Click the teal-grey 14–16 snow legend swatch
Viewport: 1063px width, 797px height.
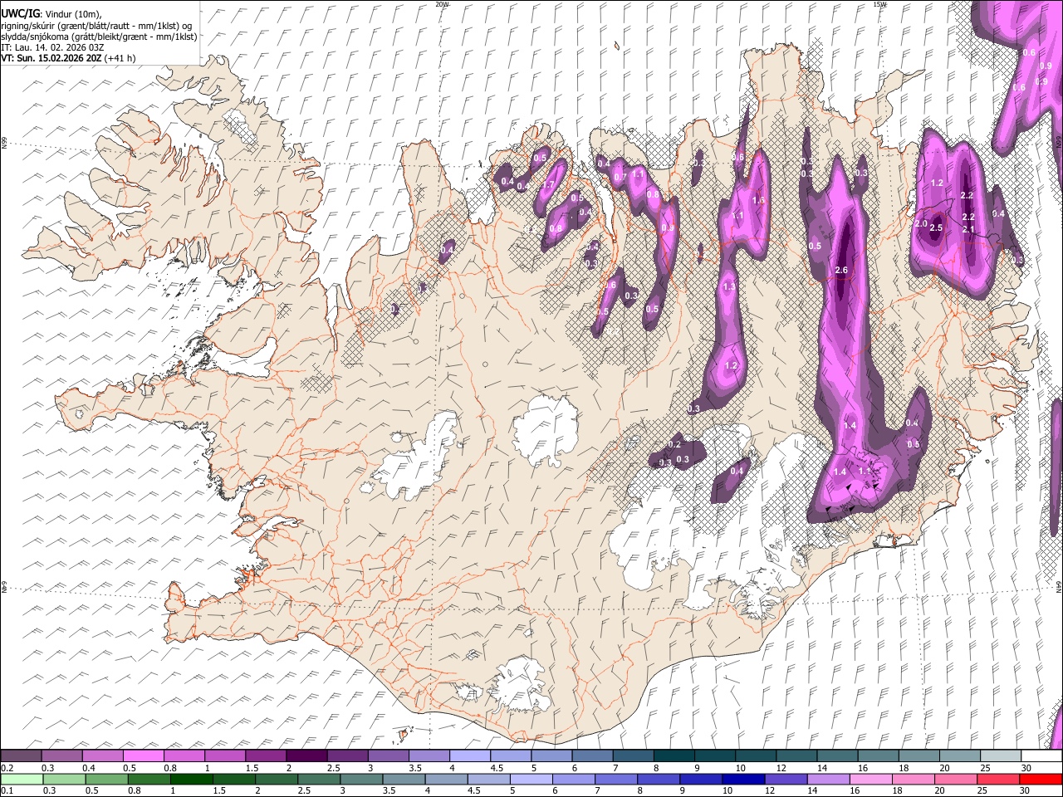pyautogui.click(x=836, y=756)
